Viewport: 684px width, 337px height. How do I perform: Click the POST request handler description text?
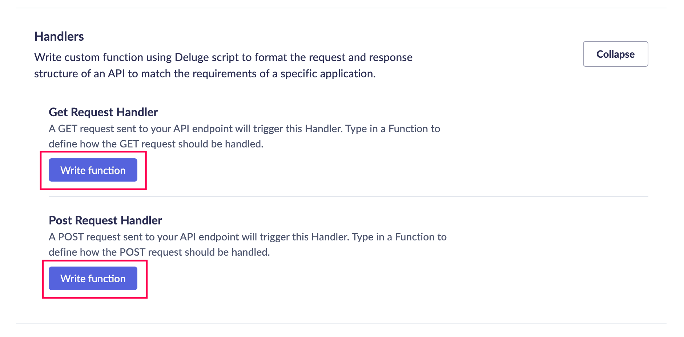pyautogui.click(x=248, y=244)
